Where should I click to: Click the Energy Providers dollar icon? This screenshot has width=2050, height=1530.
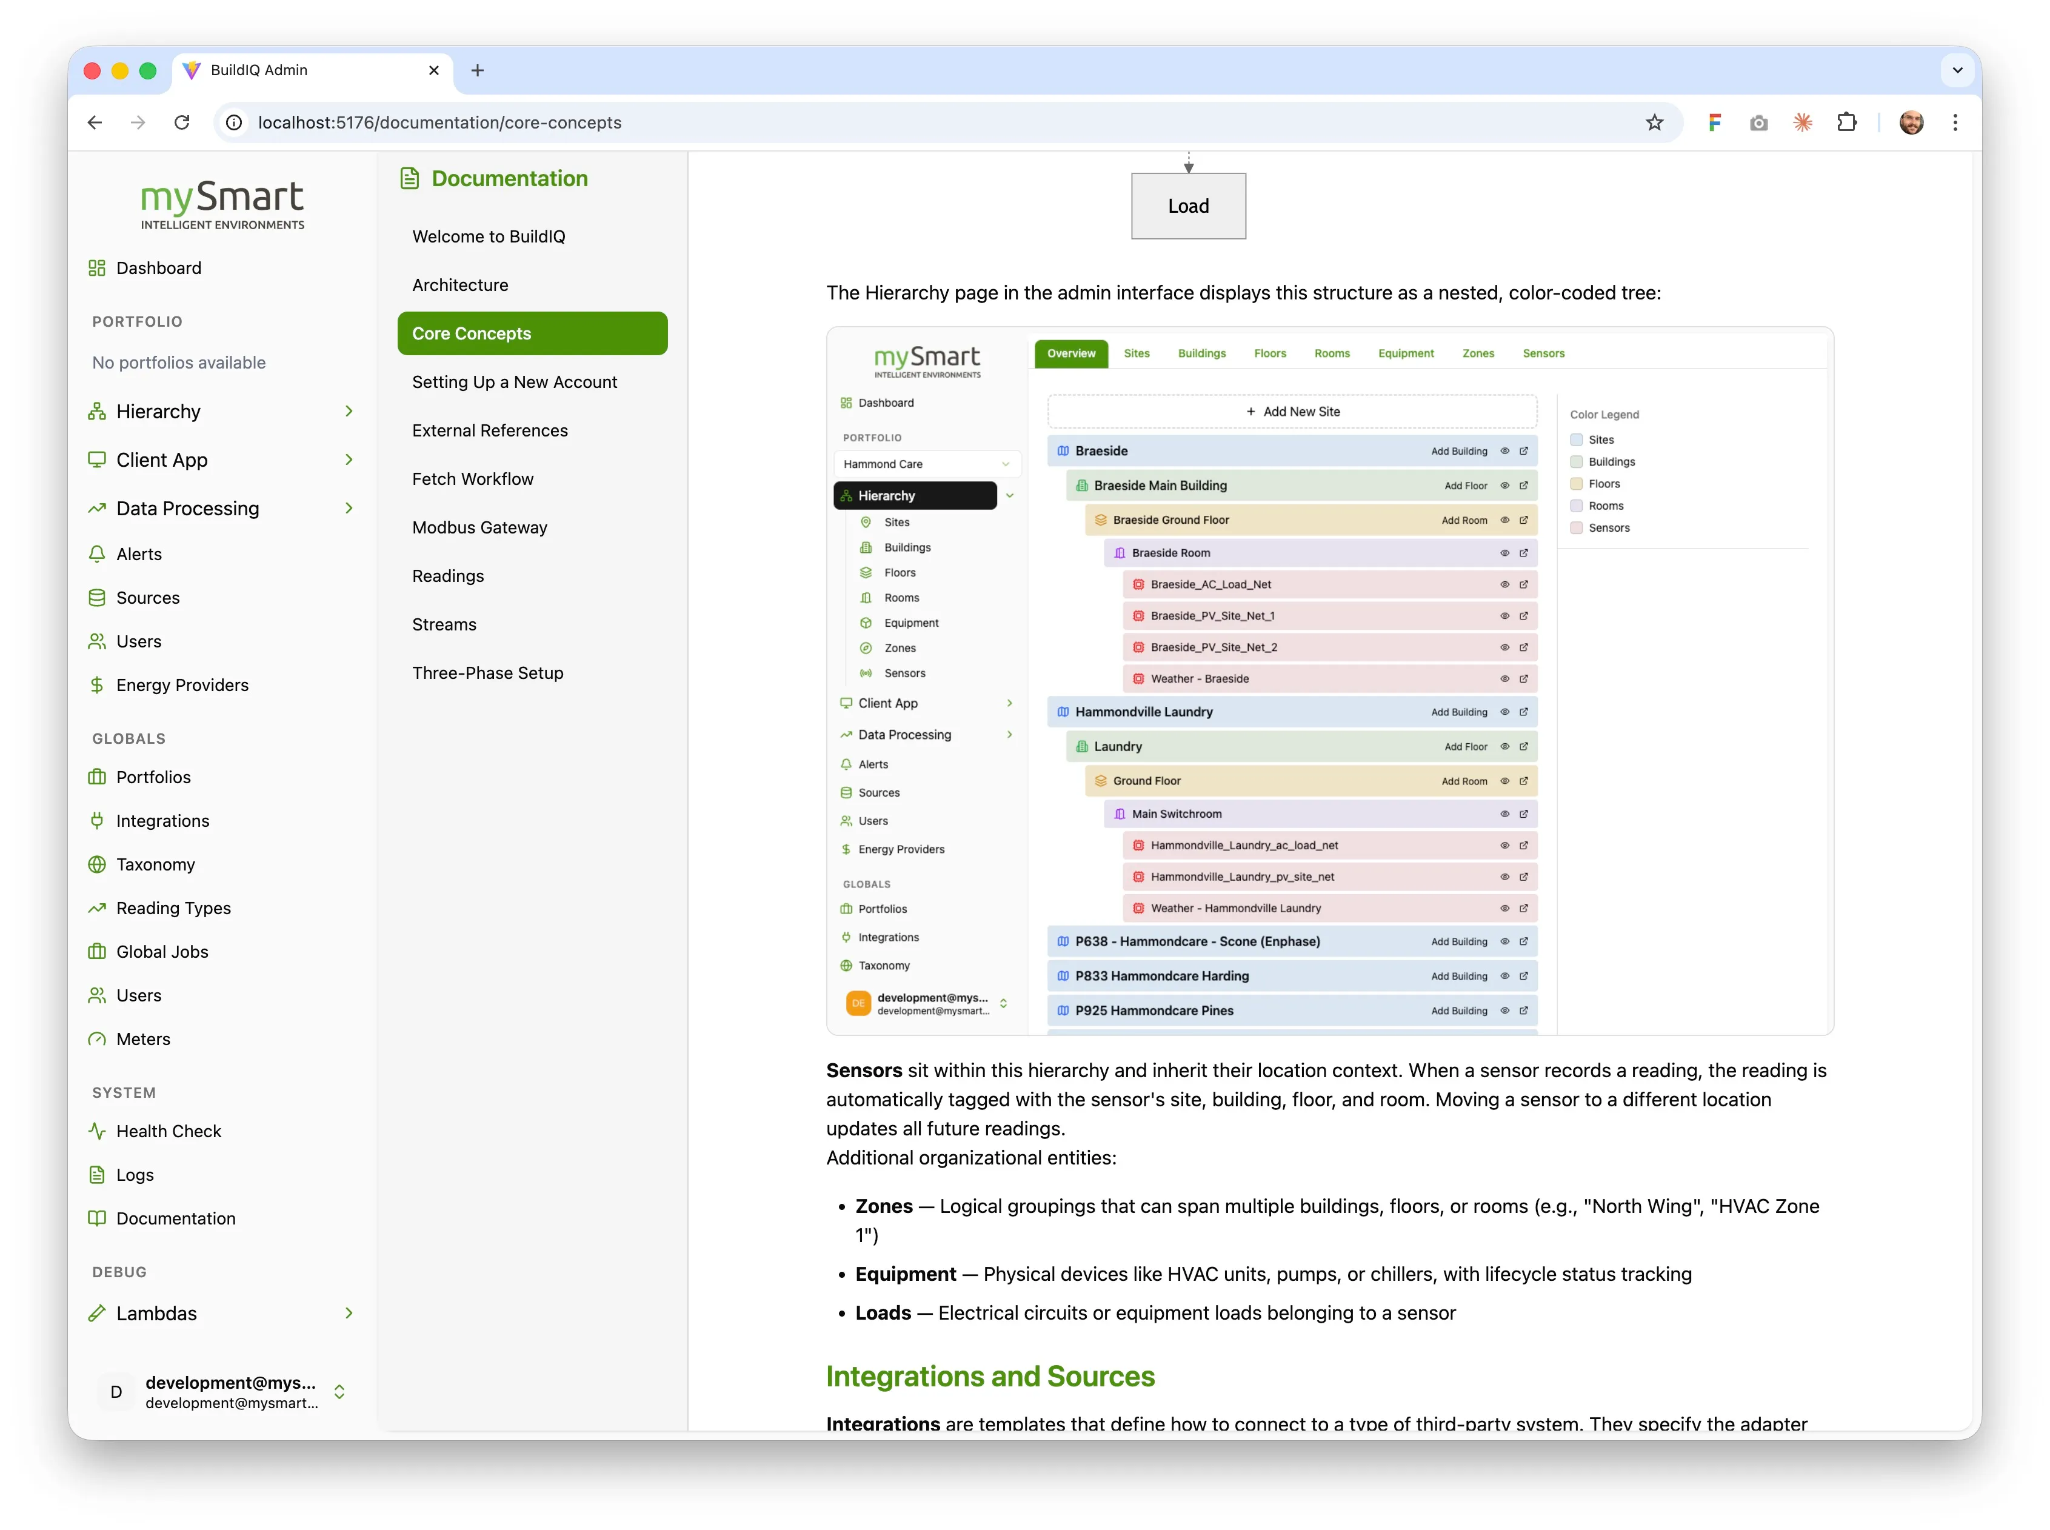tap(98, 684)
